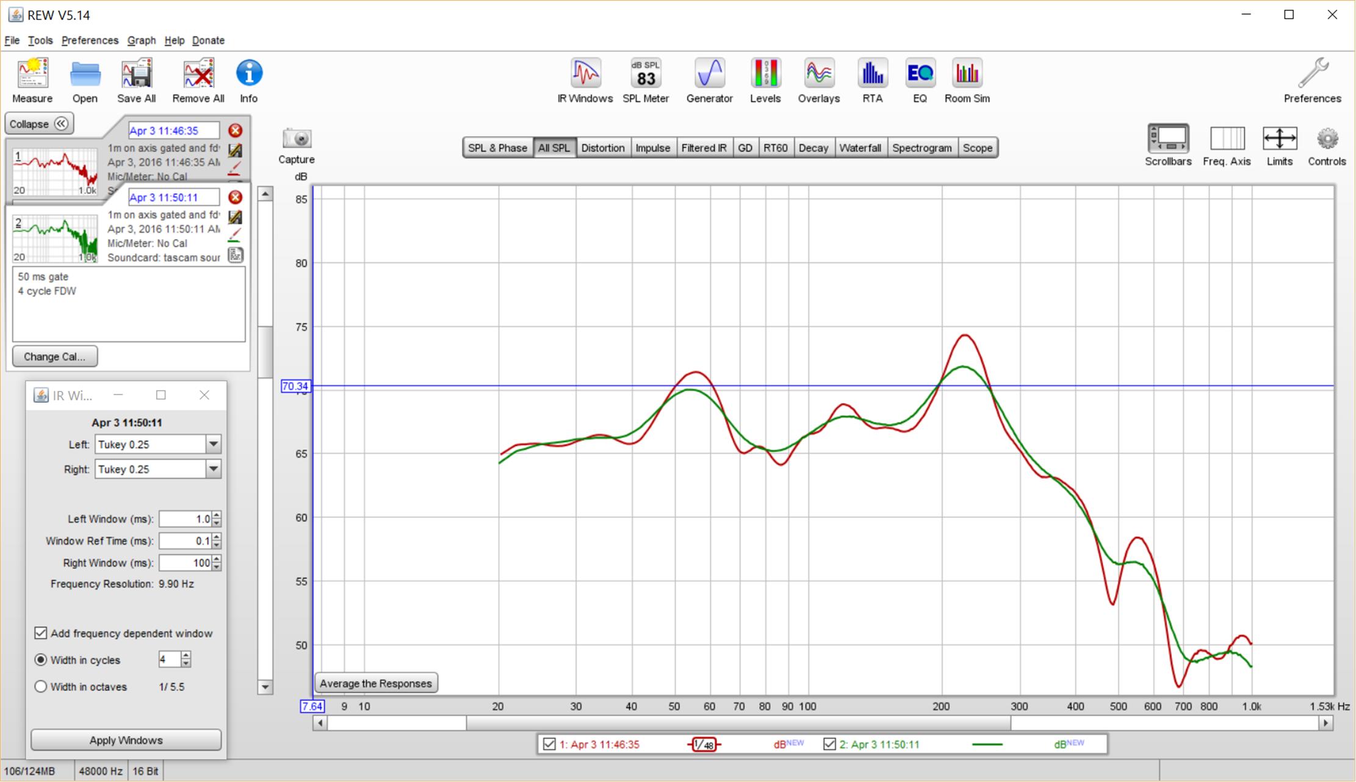Open the Tools menu

(x=40, y=40)
